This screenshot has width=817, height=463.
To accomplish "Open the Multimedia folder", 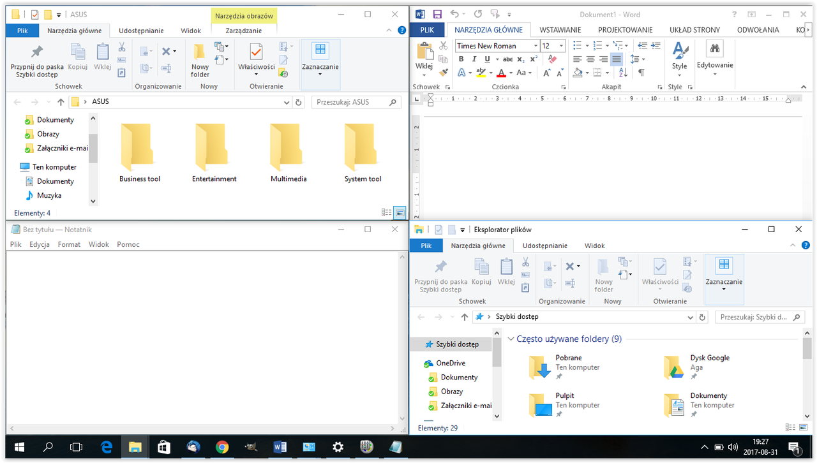I will [x=289, y=153].
